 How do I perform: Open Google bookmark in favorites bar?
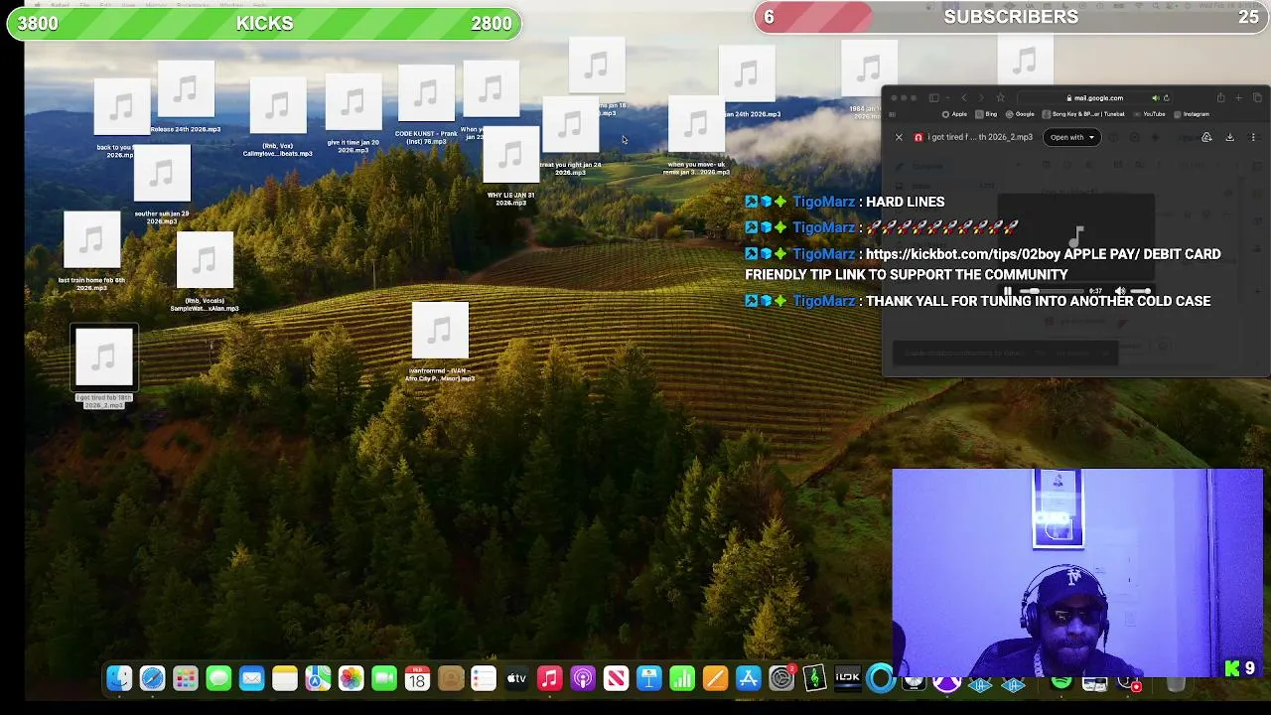pos(1021,114)
